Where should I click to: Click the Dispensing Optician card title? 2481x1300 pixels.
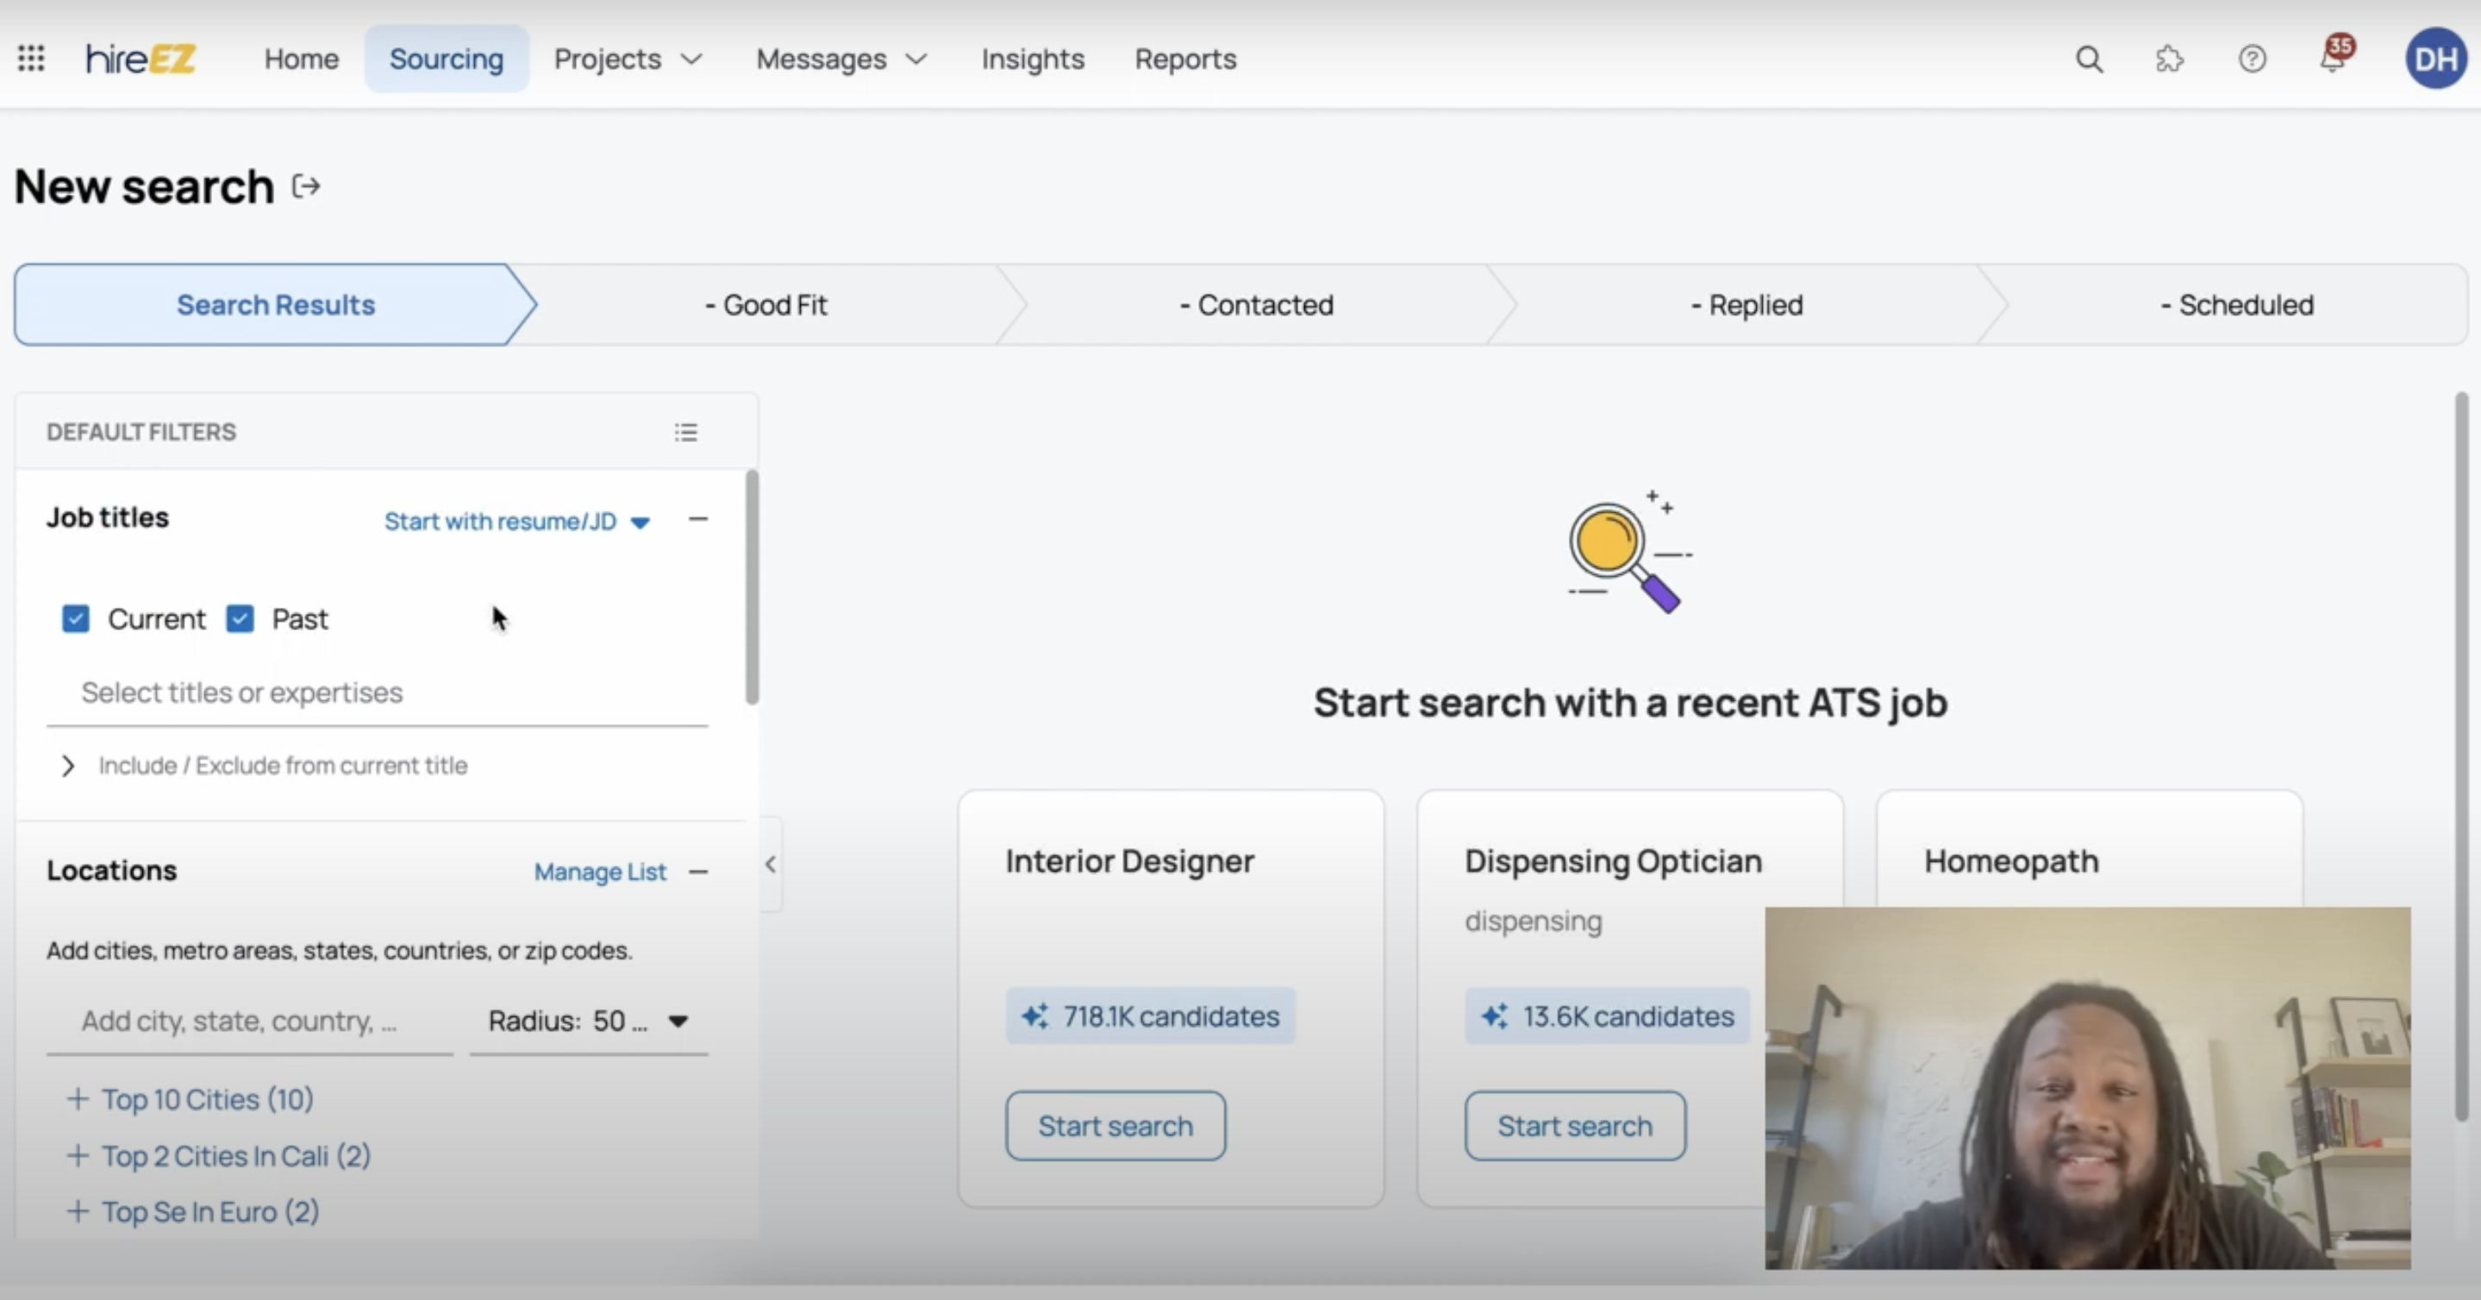tap(1613, 861)
